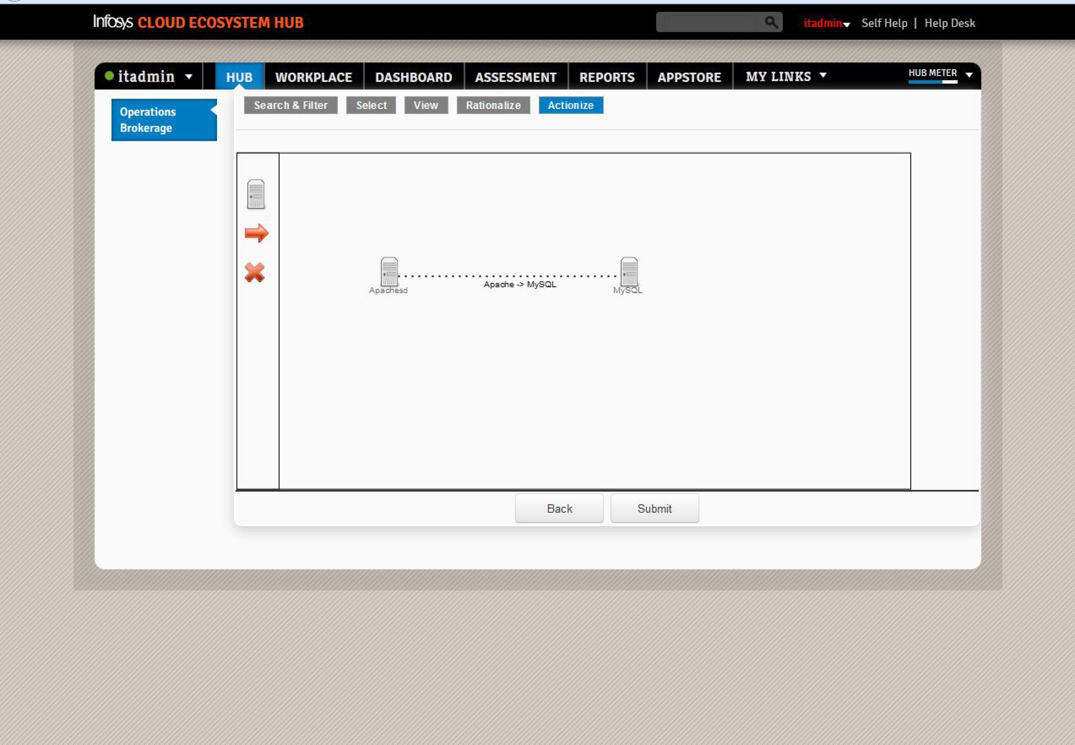Click the green status dot beside itadmin
Viewport: 1075px width, 745px height.
tap(109, 76)
